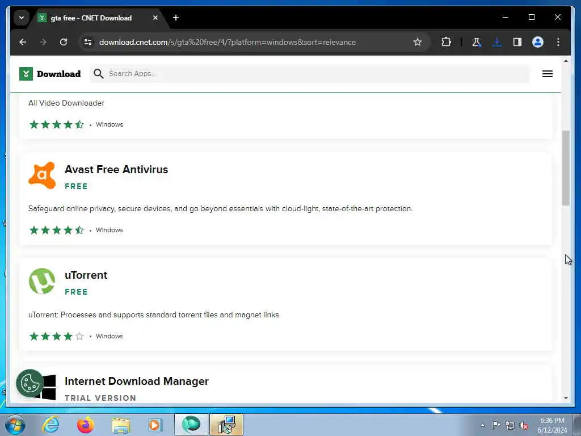Open the Extensions puzzle icon
This screenshot has width=581, height=436.
coord(446,42)
